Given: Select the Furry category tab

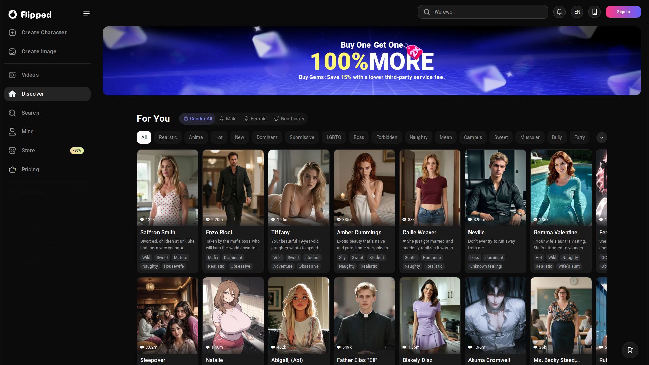Looking at the screenshot, I should (x=579, y=137).
